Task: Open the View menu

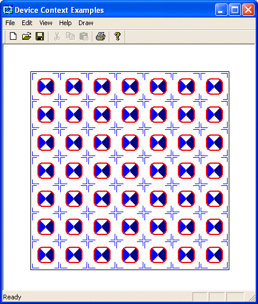Action: point(46,23)
